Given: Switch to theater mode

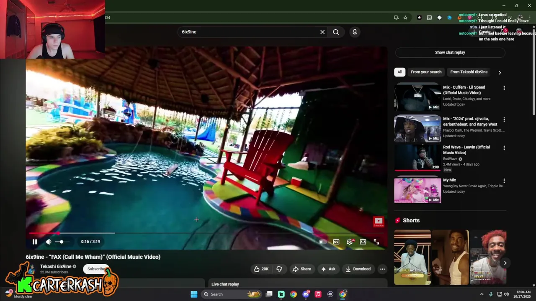Looking at the screenshot, I should [363, 242].
